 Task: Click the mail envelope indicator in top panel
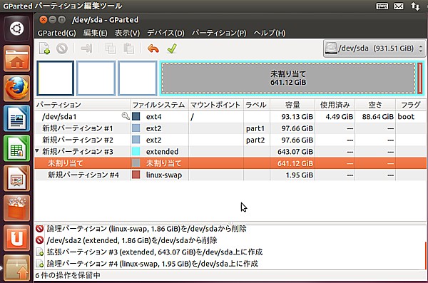[x=399, y=6]
